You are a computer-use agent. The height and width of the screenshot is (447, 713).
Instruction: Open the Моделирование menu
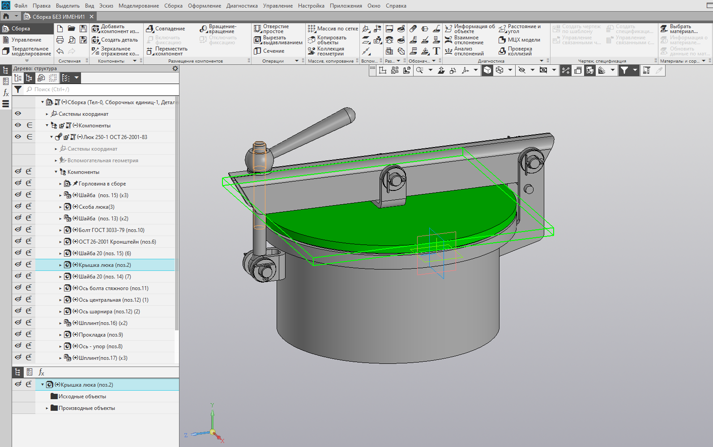pyautogui.click(x=138, y=6)
